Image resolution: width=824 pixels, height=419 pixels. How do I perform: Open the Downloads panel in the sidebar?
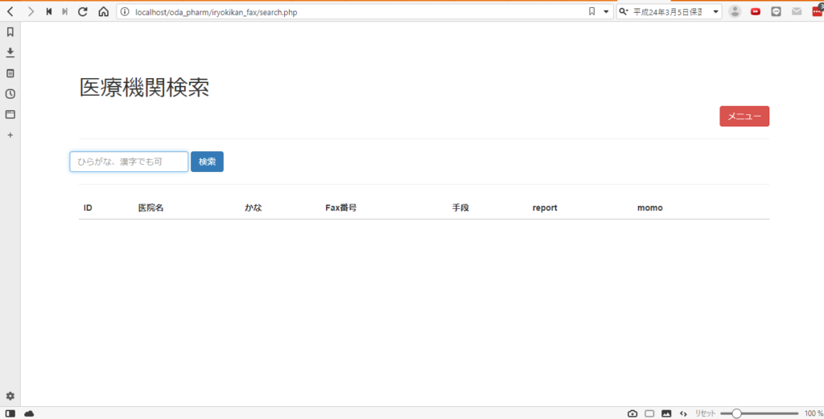10,52
